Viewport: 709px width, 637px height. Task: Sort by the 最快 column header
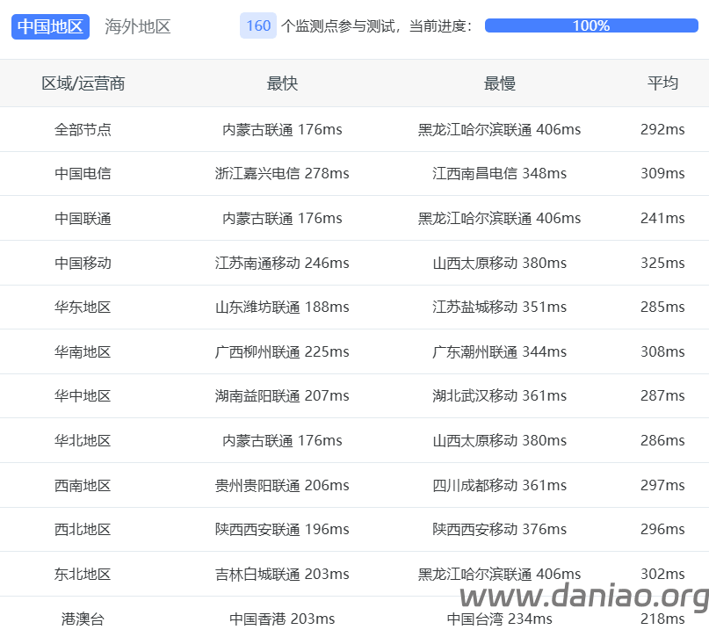click(x=282, y=83)
